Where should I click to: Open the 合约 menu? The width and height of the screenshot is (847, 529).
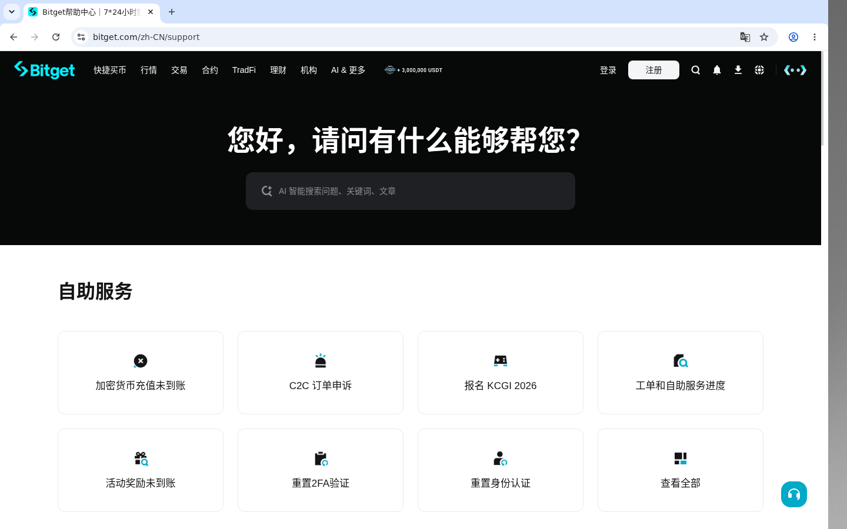(210, 70)
